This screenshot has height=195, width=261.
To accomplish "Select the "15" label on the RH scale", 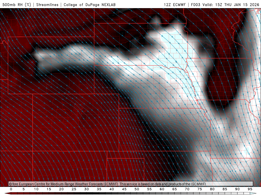I will pos(49,189).
